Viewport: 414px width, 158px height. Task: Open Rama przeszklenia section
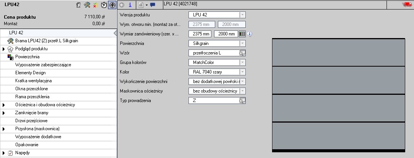[58, 97]
